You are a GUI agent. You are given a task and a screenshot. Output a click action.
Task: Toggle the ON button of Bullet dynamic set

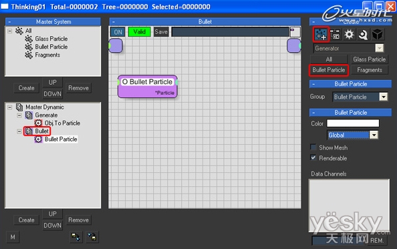click(118, 32)
